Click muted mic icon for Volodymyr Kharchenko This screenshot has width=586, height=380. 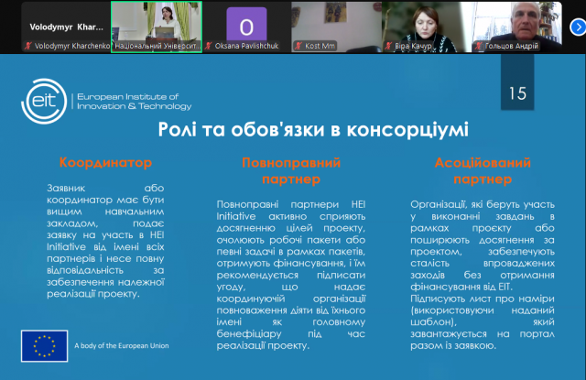28,46
